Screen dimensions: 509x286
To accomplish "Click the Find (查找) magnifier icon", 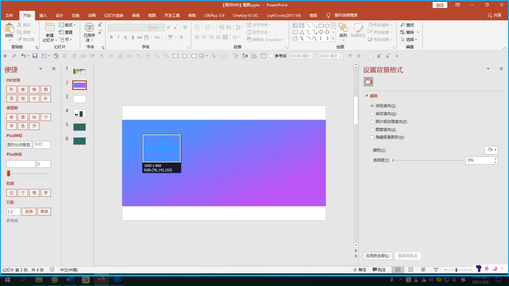I will pos(402,25).
